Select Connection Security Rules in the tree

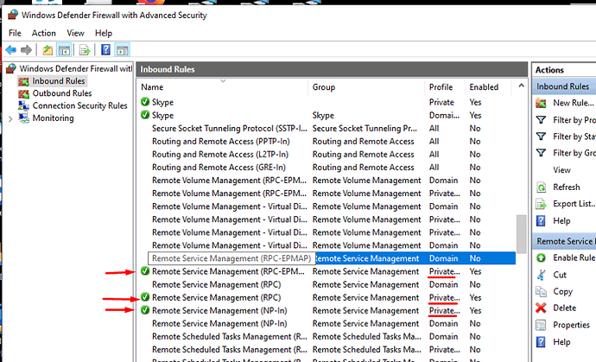point(79,105)
